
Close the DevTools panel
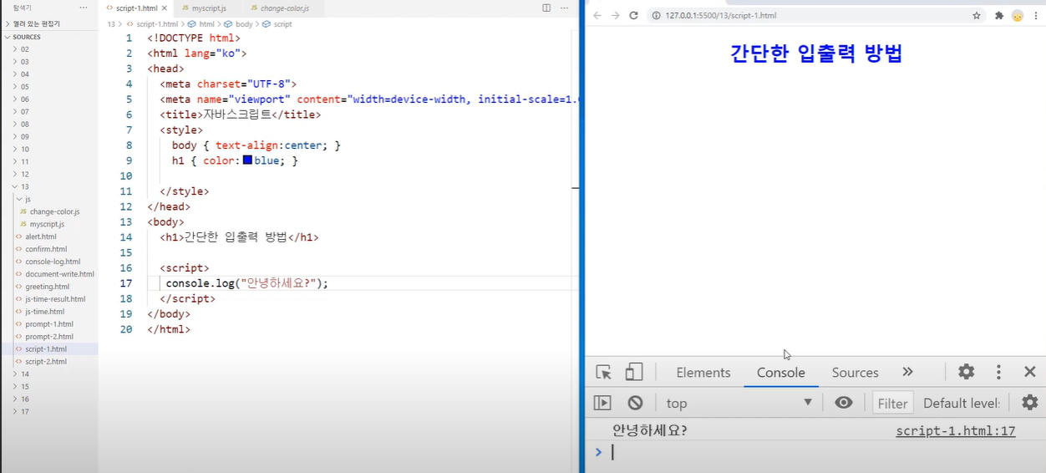[1030, 372]
